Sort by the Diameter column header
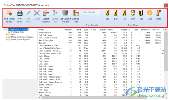Viewport: 169px width, 100px height. (102, 30)
